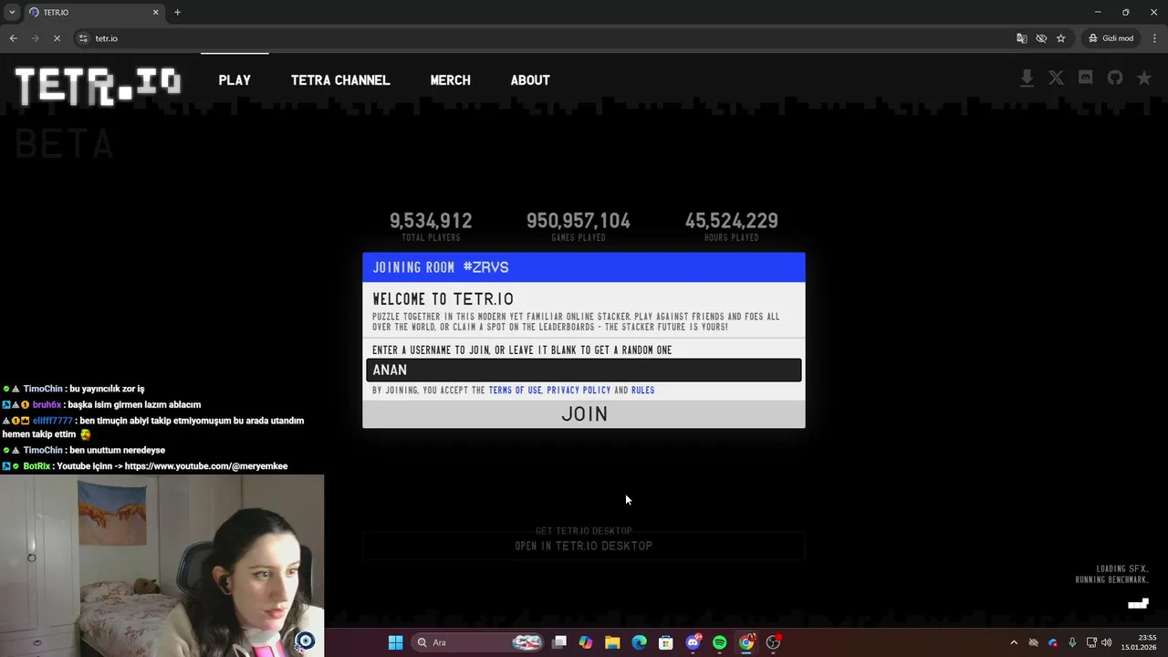This screenshot has width=1168, height=657.
Task: Open Microsoft Store from the taskbar
Action: (666, 642)
